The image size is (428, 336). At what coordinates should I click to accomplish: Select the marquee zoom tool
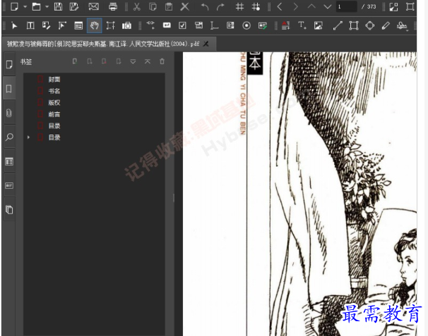pyautogui.click(x=111, y=25)
